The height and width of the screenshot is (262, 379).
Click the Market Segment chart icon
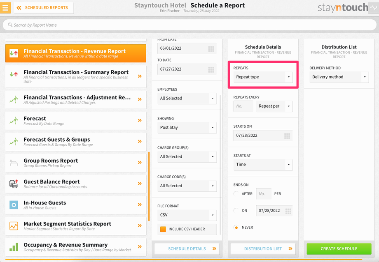(14, 226)
